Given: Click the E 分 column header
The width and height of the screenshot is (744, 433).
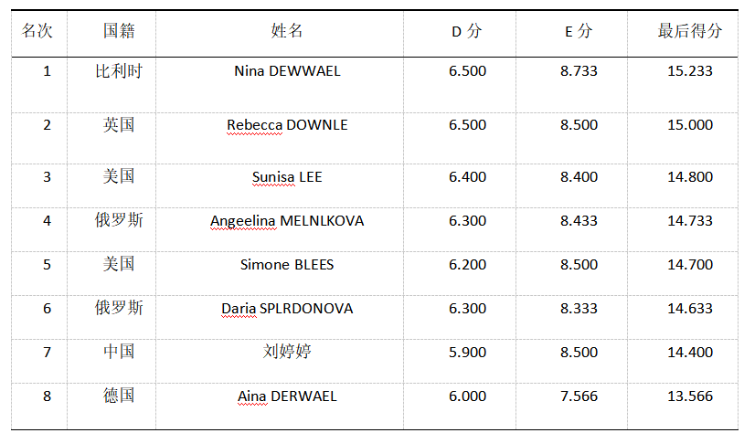Looking at the screenshot, I should point(579,31).
